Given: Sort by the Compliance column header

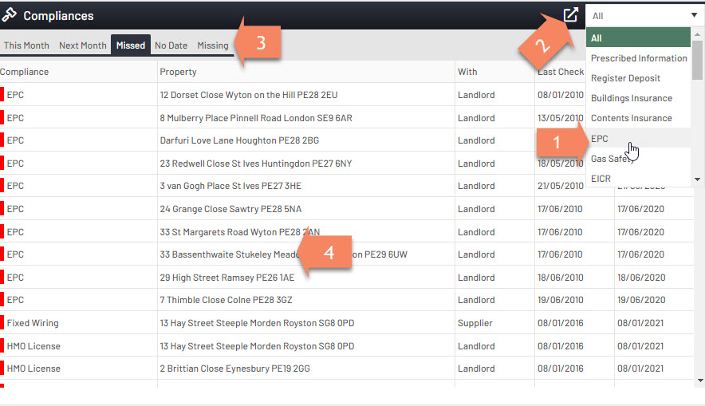Looking at the screenshot, I should (x=25, y=72).
